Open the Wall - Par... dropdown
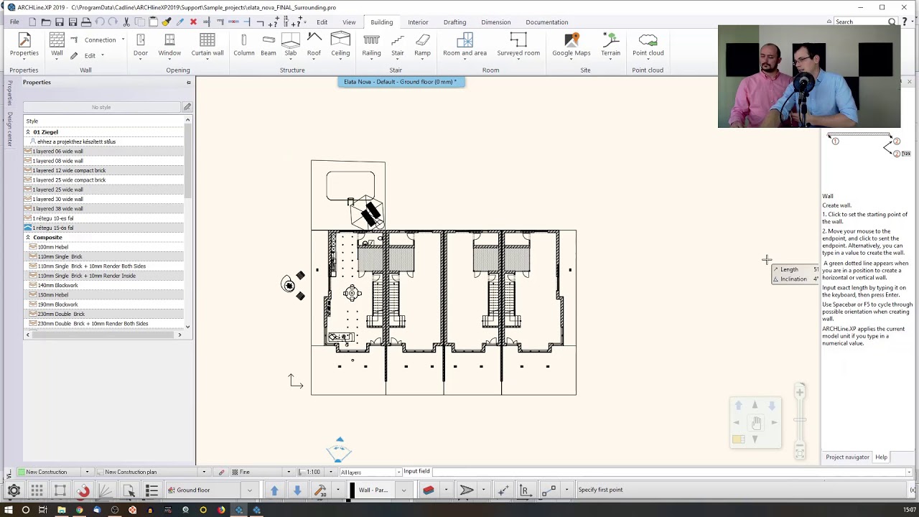 tap(403, 490)
